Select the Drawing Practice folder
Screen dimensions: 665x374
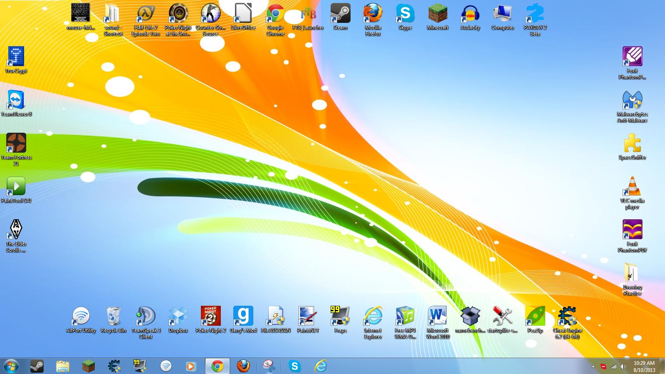(632, 280)
